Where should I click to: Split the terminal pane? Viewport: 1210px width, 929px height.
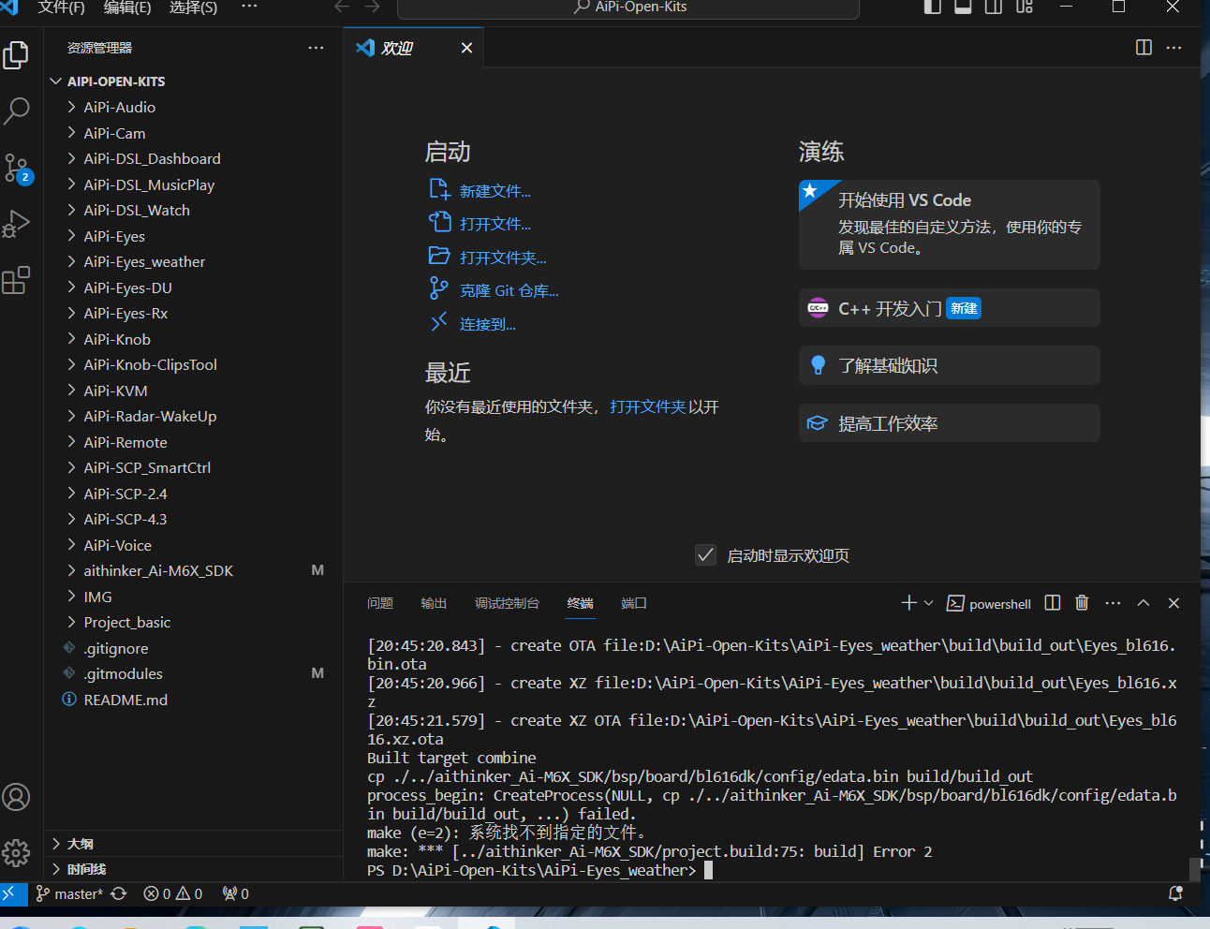pyautogui.click(x=1053, y=603)
